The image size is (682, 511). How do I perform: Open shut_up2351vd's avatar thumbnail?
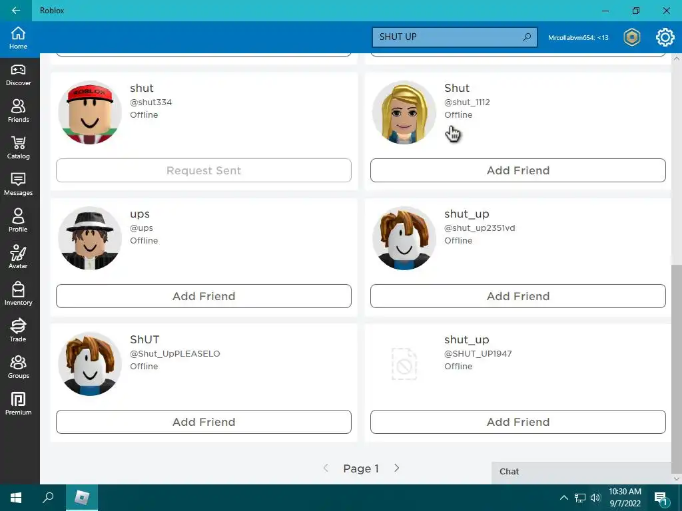point(404,238)
